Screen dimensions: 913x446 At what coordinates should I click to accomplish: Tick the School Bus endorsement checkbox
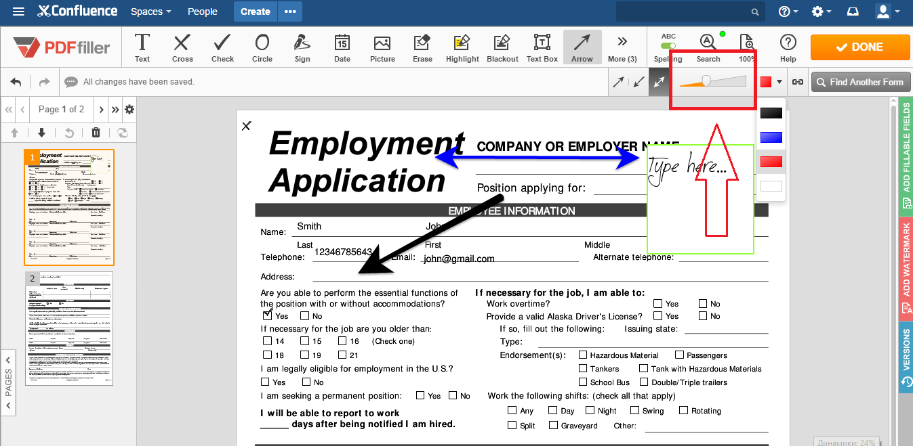[x=583, y=382]
